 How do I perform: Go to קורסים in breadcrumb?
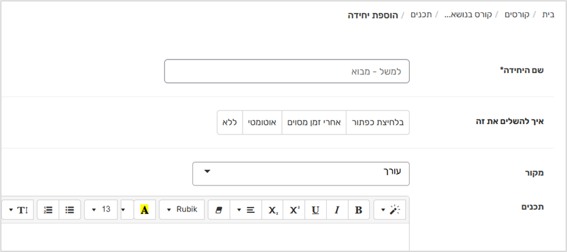click(x=517, y=15)
